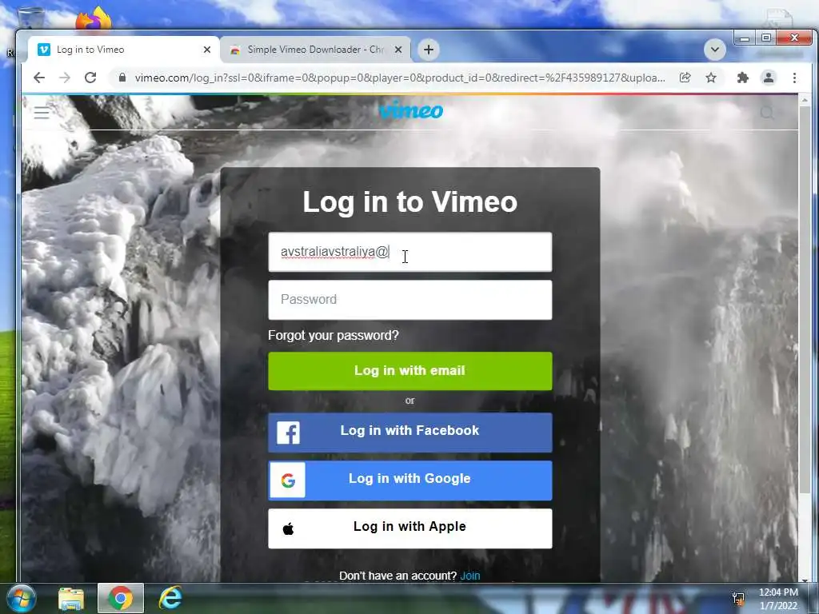
Task: Click the taskbar clock showing 12:04 PM
Action: (778, 598)
